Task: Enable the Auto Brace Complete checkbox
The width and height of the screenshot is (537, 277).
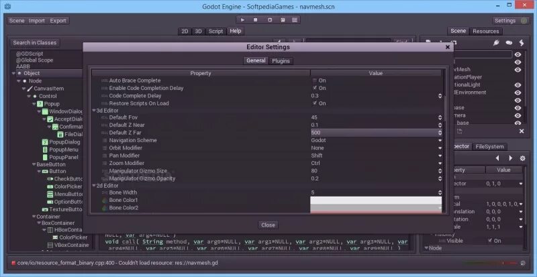Action: coord(315,80)
